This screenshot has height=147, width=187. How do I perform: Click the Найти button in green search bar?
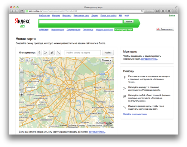coord(129,22)
